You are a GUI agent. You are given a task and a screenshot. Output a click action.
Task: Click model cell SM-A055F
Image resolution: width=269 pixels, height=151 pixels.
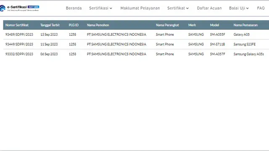pos(217,34)
